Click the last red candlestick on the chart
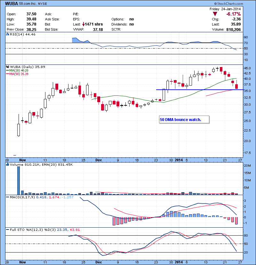The image size is (256, 265). (x=236, y=87)
